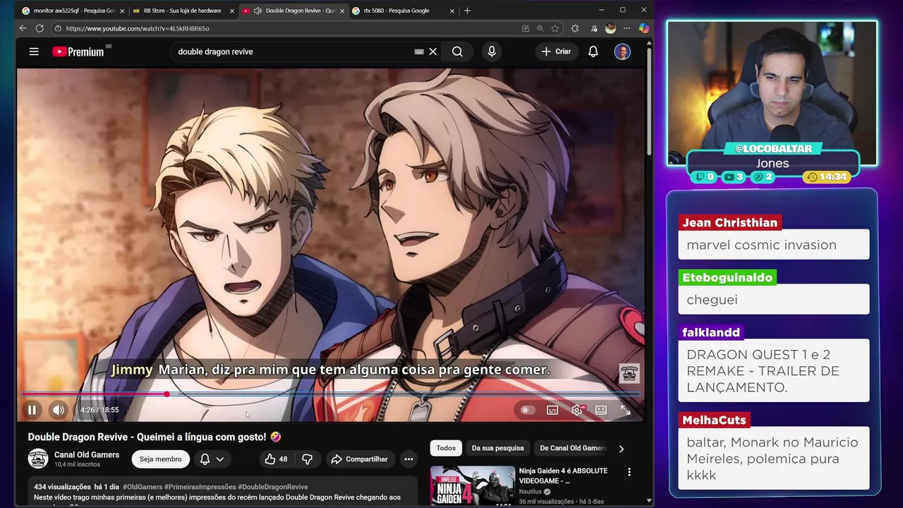This screenshot has height=508, width=903.
Task: Click the 4:26 / 18:55 time display
Action: point(99,410)
